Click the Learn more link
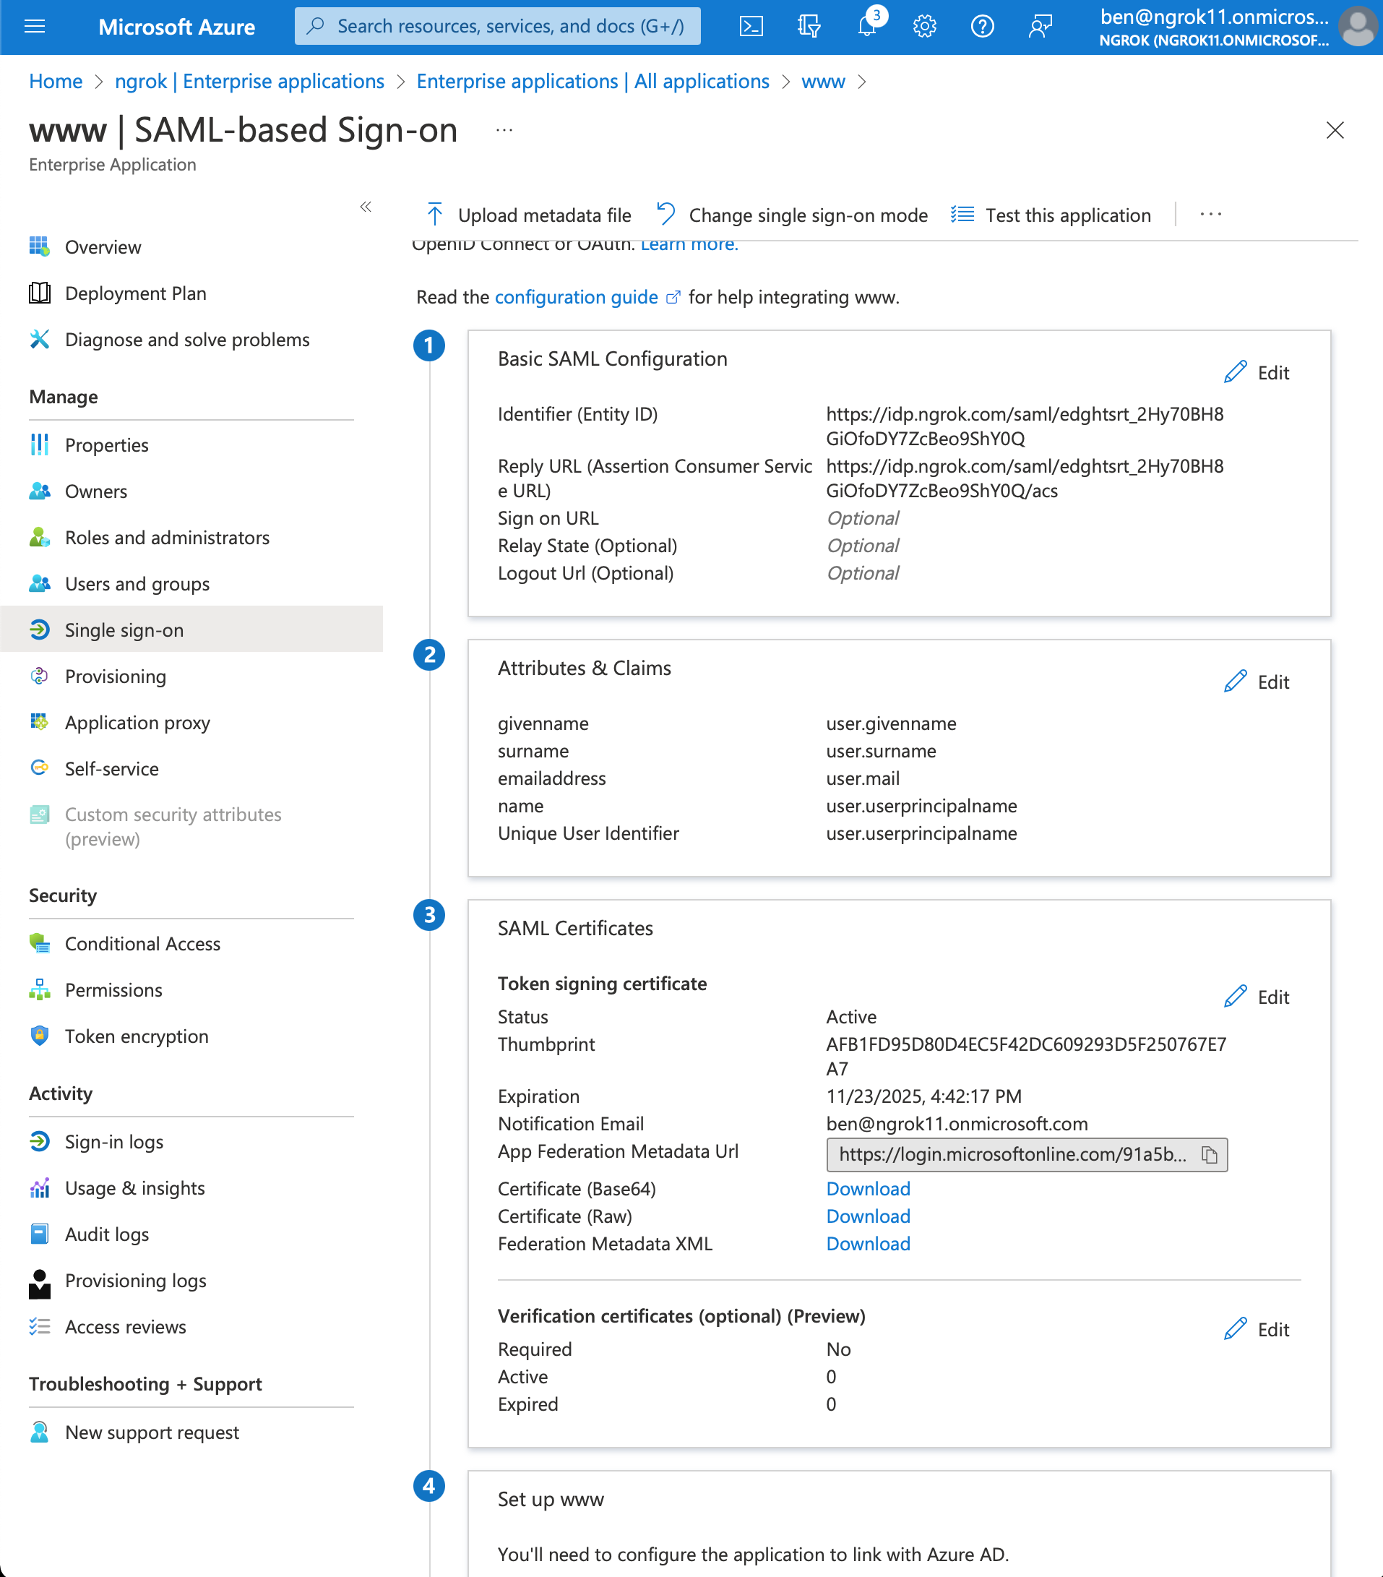 pos(689,245)
